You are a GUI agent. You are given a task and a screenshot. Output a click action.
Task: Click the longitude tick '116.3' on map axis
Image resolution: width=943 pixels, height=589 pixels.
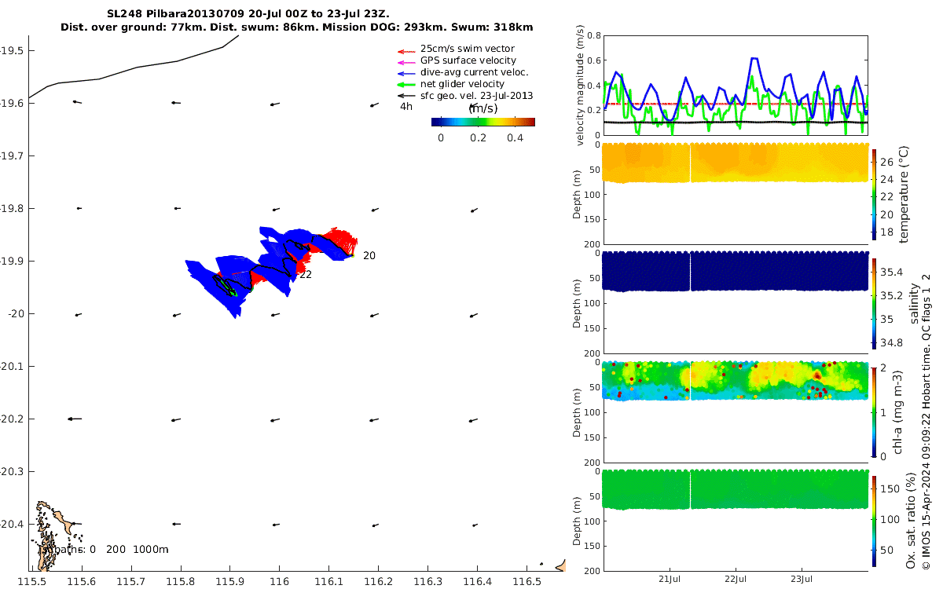[x=427, y=581]
